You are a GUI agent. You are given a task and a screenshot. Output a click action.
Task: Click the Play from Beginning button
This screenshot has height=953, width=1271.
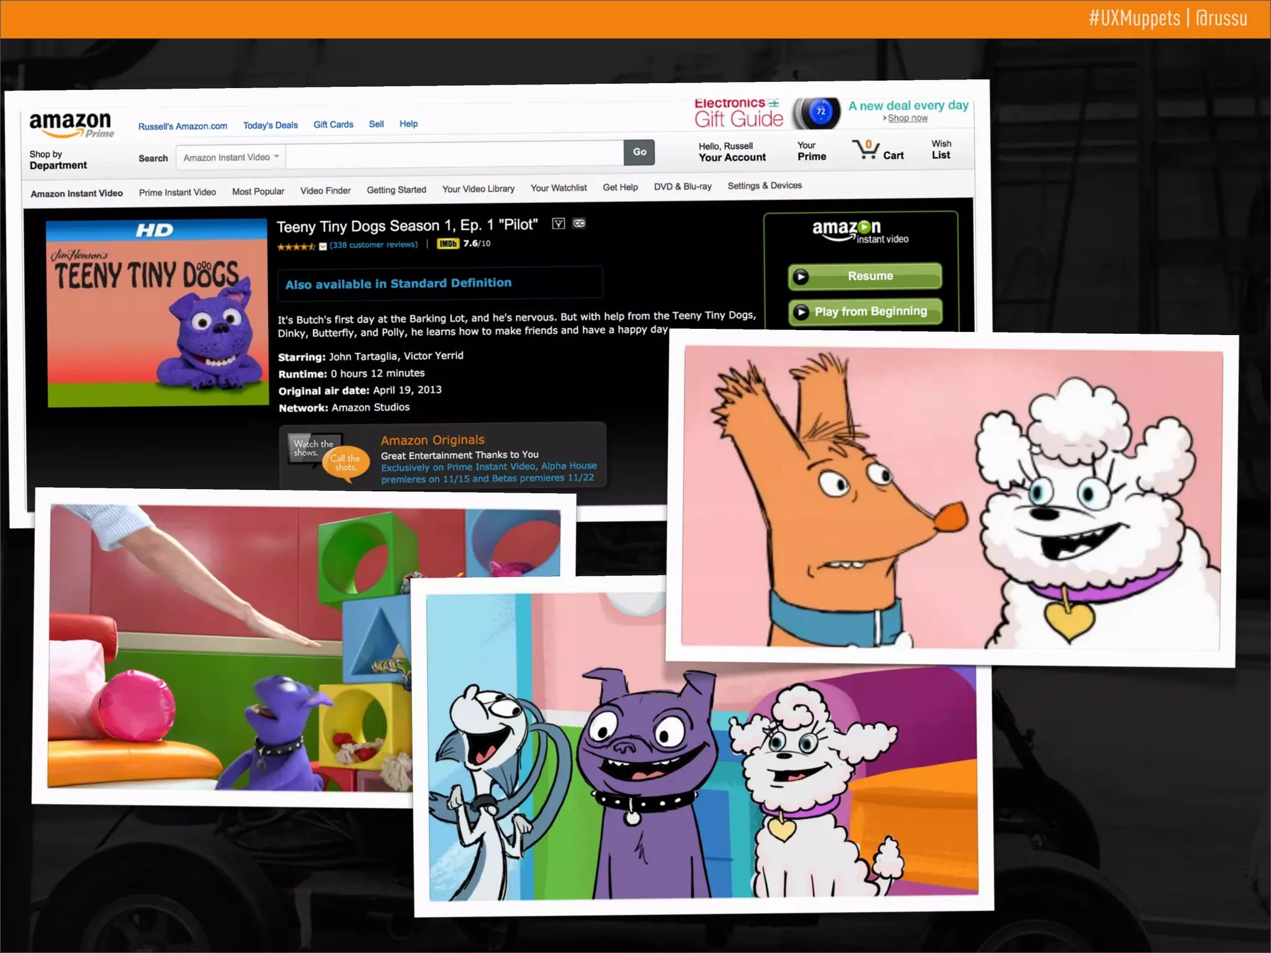pyautogui.click(x=865, y=311)
